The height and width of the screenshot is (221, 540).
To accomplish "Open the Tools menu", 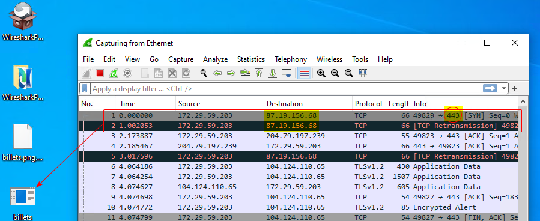I will coord(360,59).
